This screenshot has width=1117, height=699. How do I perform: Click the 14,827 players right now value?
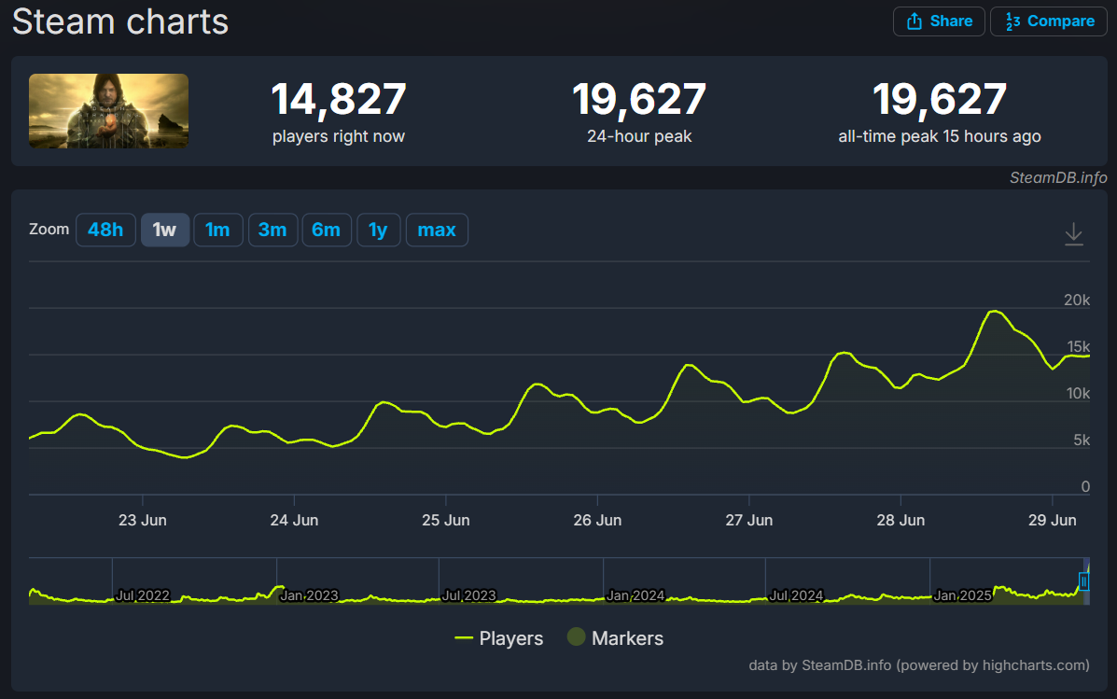pyautogui.click(x=339, y=99)
